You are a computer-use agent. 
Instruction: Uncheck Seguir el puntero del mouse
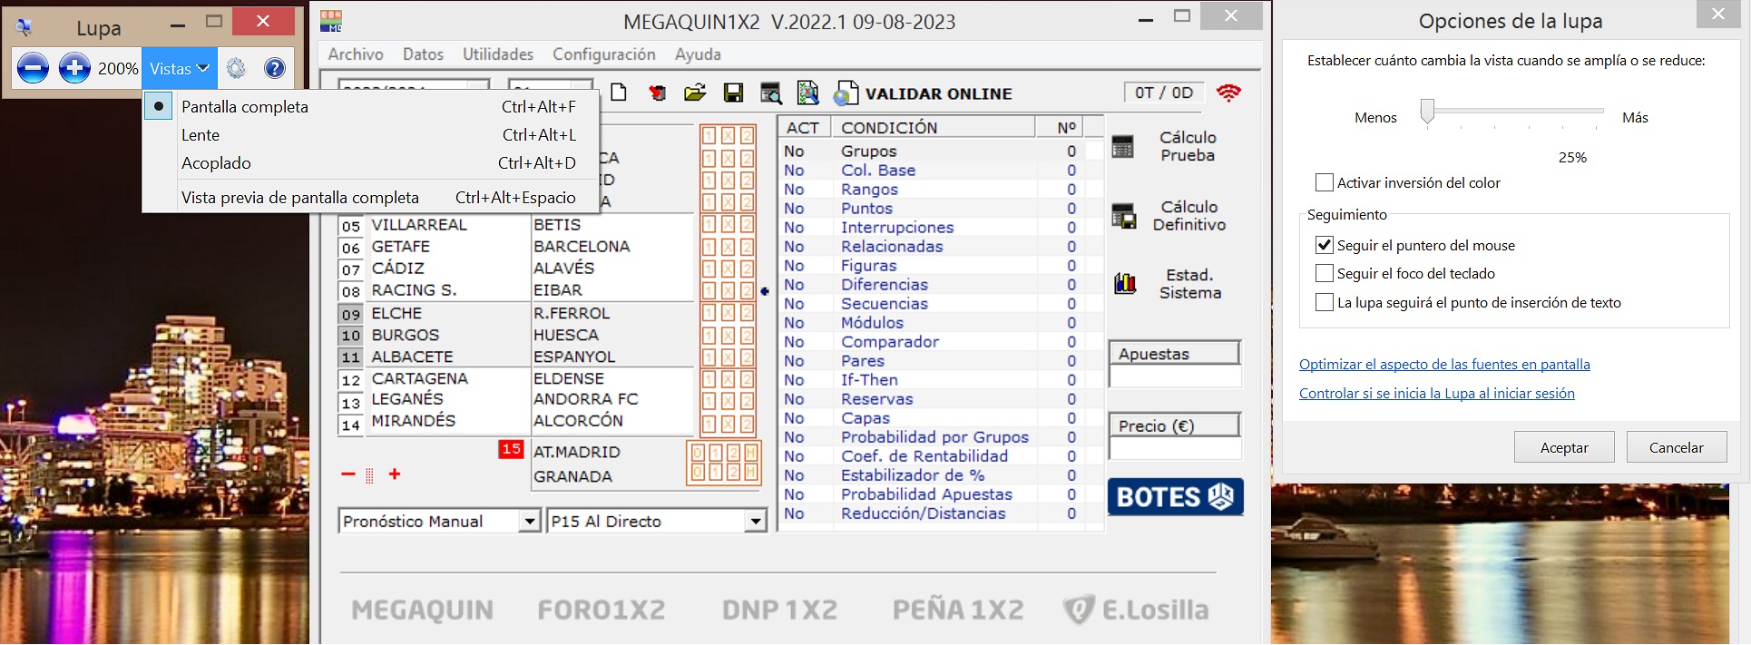[1325, 245]
